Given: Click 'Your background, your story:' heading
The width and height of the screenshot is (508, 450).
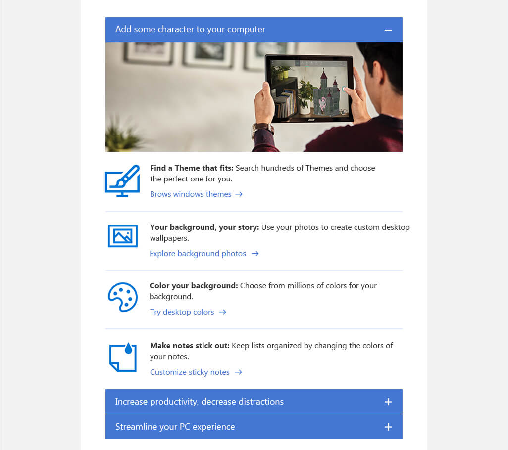Looking at the screenshot, I should [x=204, y=227].
